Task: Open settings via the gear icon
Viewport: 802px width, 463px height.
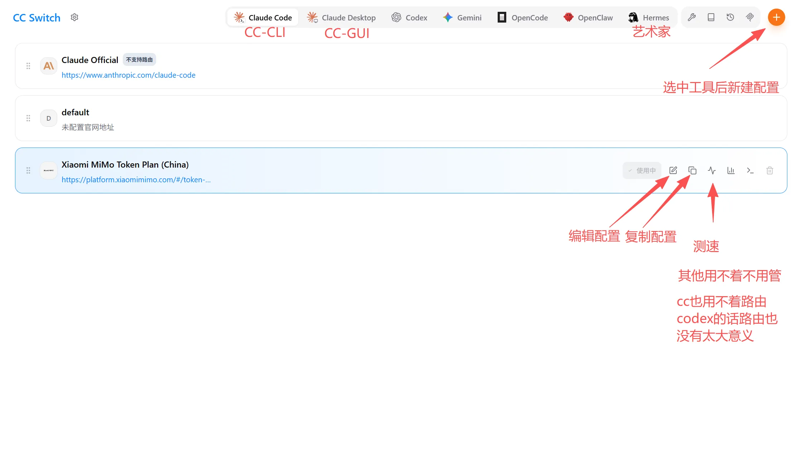Action: (74, 17)
